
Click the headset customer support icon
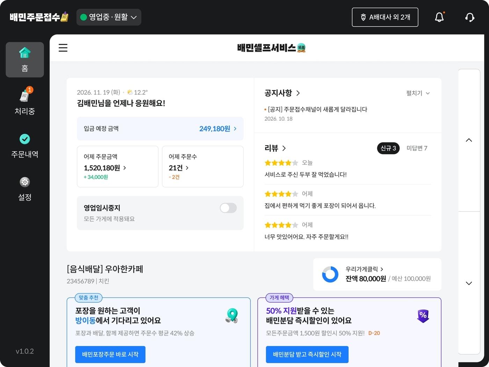click(x=470, y=17)
